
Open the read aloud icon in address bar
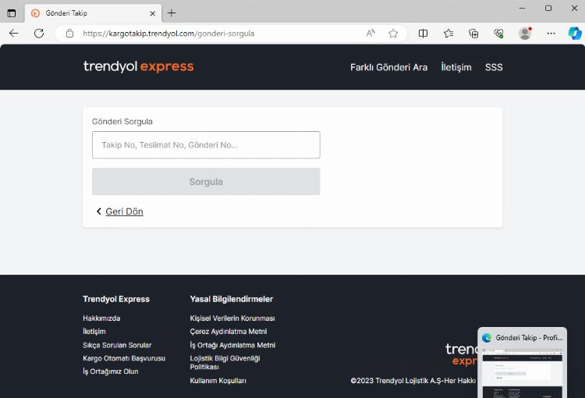coord(370,34)
